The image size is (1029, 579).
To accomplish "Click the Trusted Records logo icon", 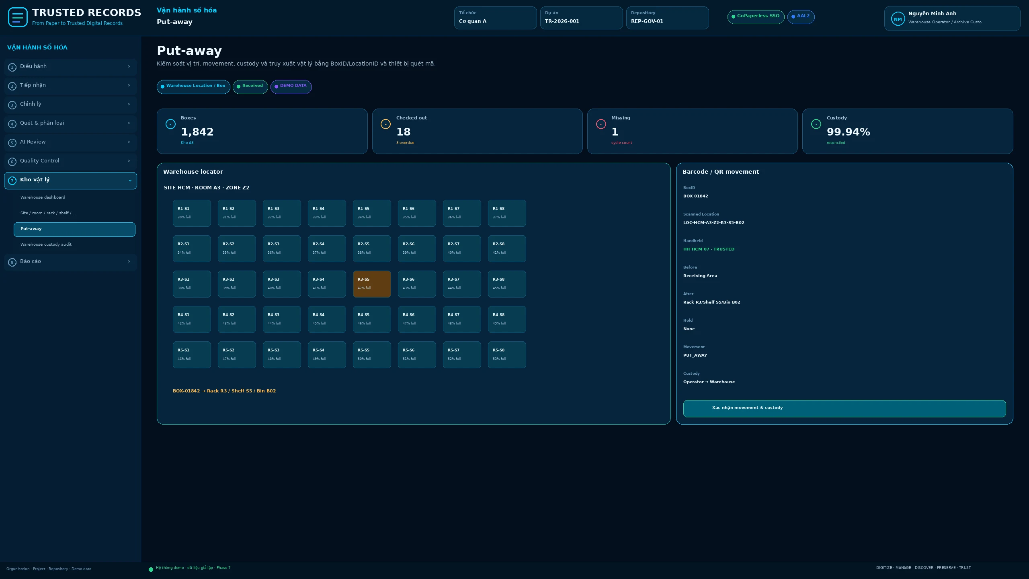I will pyautogui.click(x=18, y=17).
